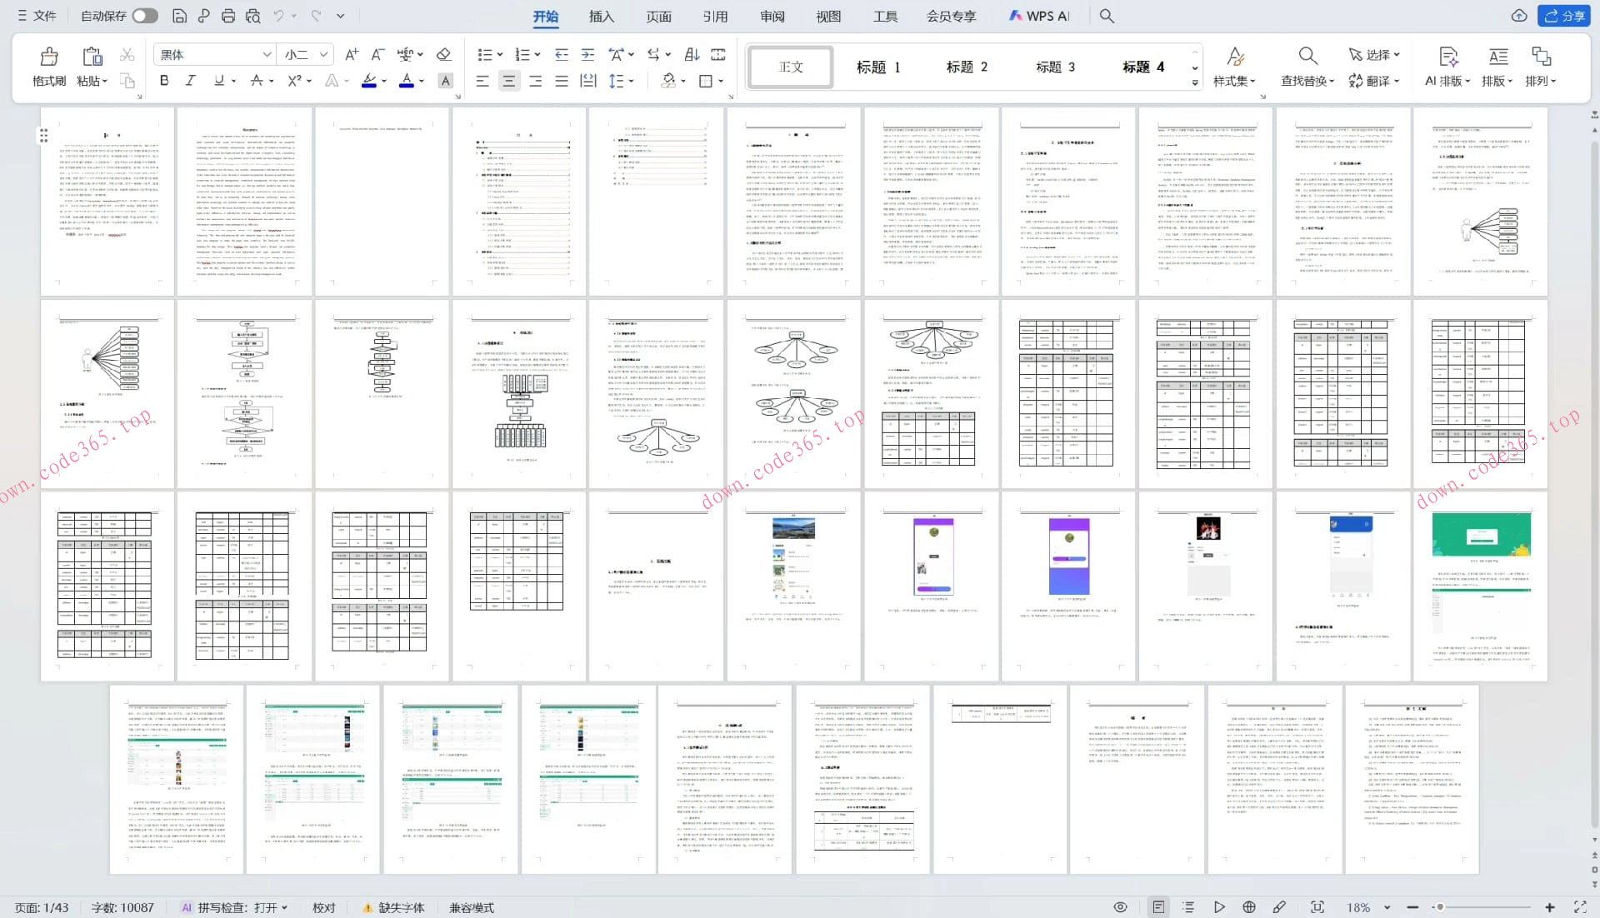Toggle the AutoSave switch
The height and width of the screenshot is (918, 1600).
pos(144,16)
